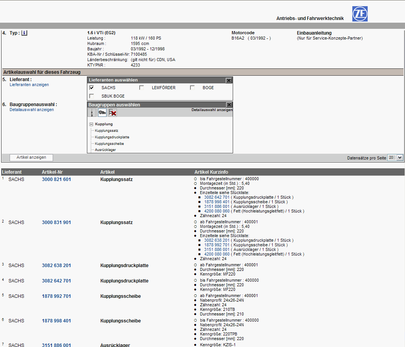Open parts list link 3082 638 201 Kupplungsdruckplatte
This screenshot has height=347, width=405.
tap(217, 241)
